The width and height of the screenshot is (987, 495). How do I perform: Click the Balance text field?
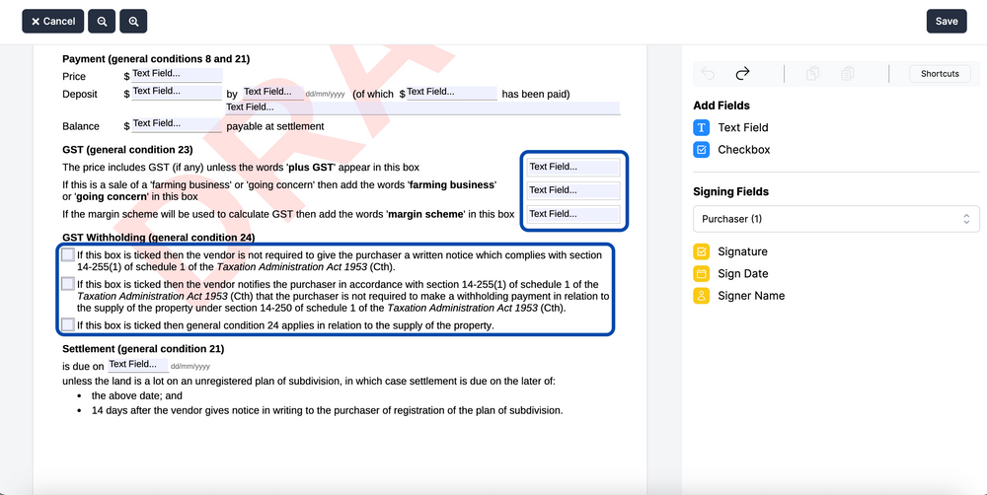tap(177, 124)
